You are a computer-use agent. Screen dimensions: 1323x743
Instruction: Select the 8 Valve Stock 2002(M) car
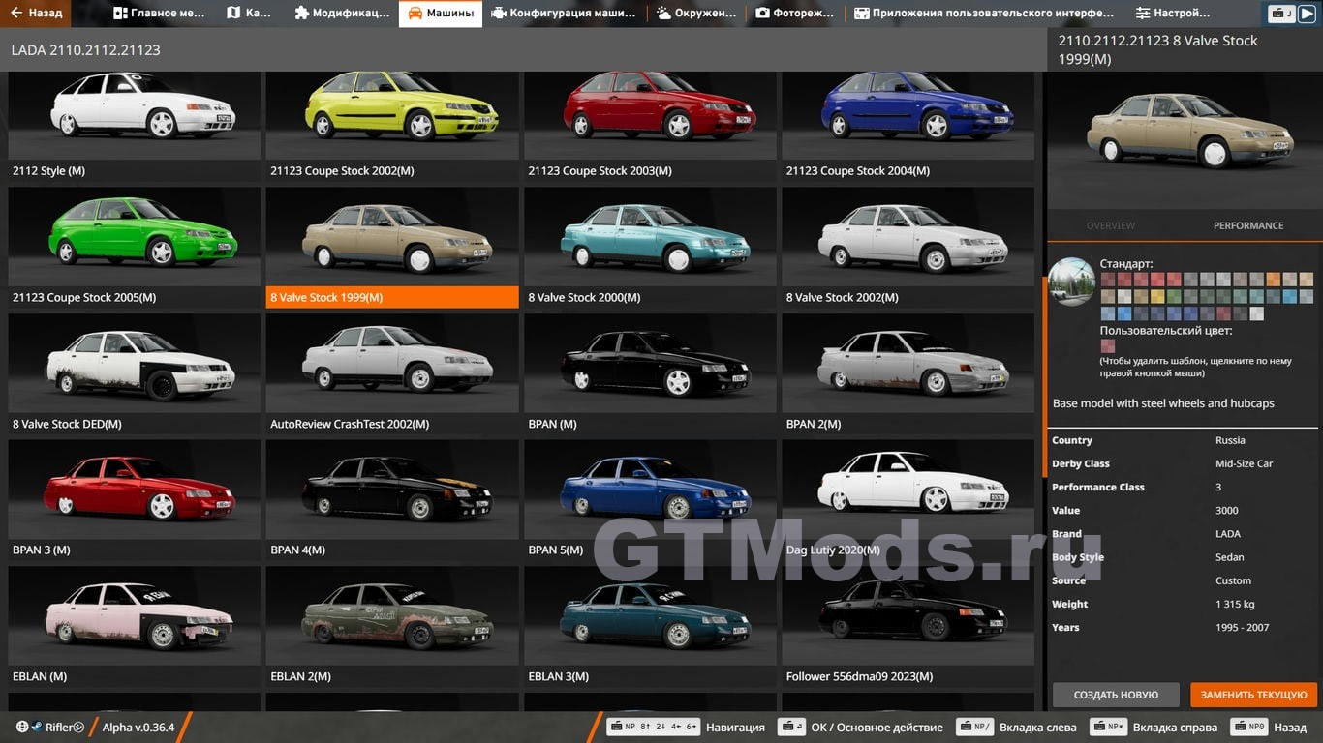(x=908, y=248)
